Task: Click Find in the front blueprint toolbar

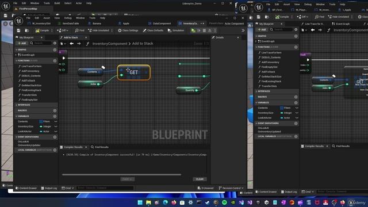Action: coord(79,30)
